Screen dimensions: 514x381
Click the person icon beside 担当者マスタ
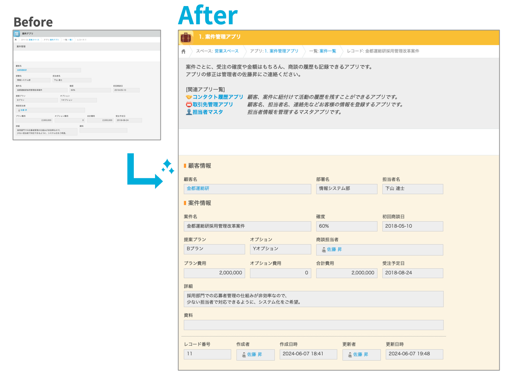189,112
